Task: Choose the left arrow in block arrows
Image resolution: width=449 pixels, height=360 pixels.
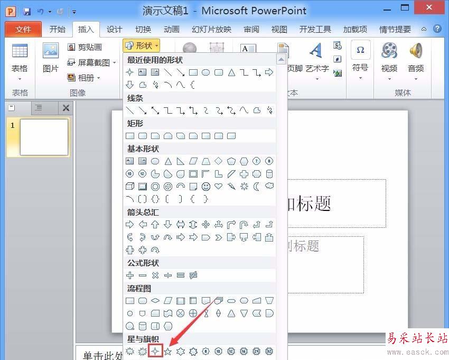Action: [x=143, y=225]
